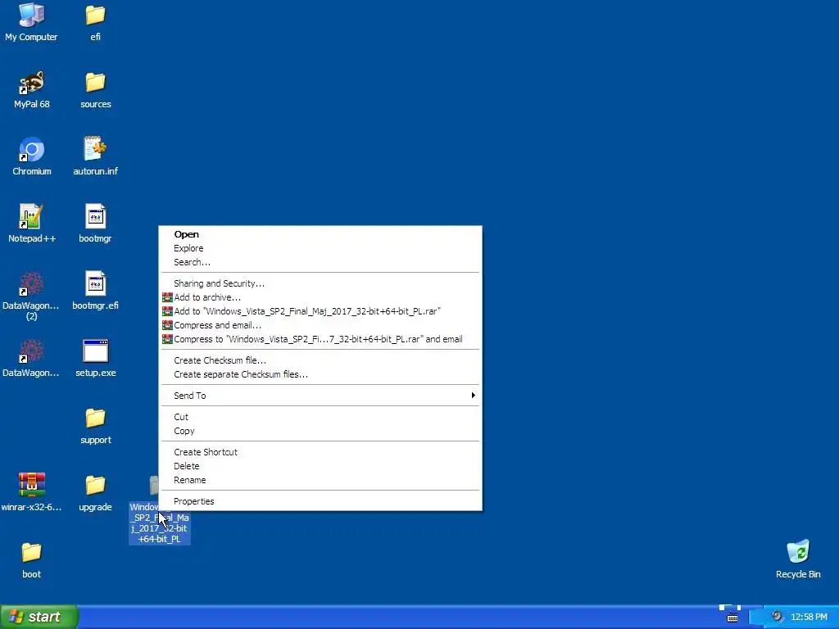839x629 pixels.
Task: Click the on-screen keyboard tray icon
Action: click(x=732, y=618)
